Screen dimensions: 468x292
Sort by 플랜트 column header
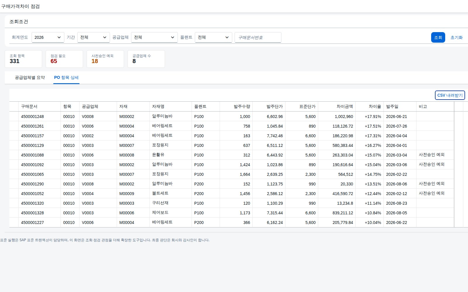206,107
